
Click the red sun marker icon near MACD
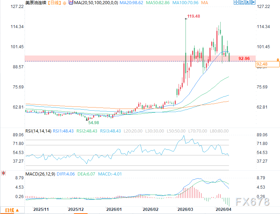[x=3, y=173]
